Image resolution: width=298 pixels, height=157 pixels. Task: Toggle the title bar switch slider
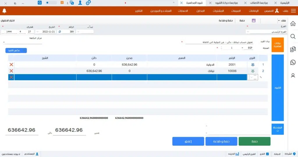(x=51, y=3)
